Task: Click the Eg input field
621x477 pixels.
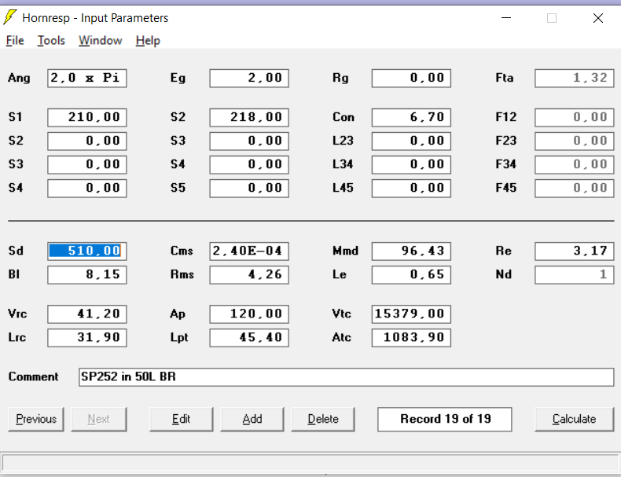Action: (249, 78)
